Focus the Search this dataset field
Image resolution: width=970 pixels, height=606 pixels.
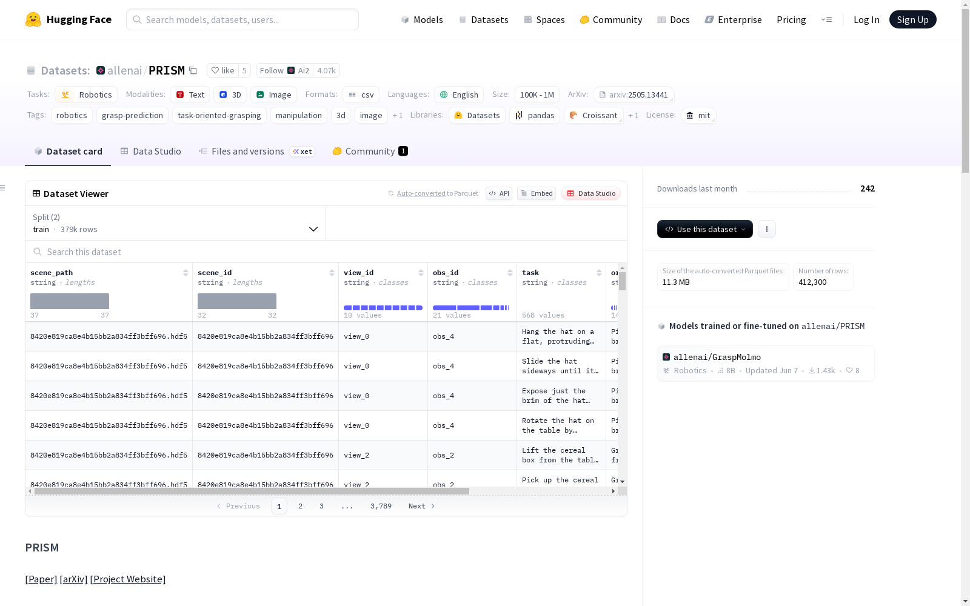point(326,251)
